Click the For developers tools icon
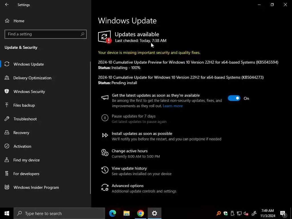The image size is (292, 219). pos(7,174)
